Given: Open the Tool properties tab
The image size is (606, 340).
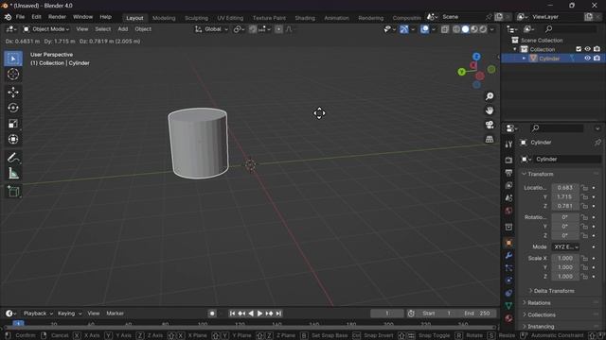Looking at the screenshot, I should 508,144.
